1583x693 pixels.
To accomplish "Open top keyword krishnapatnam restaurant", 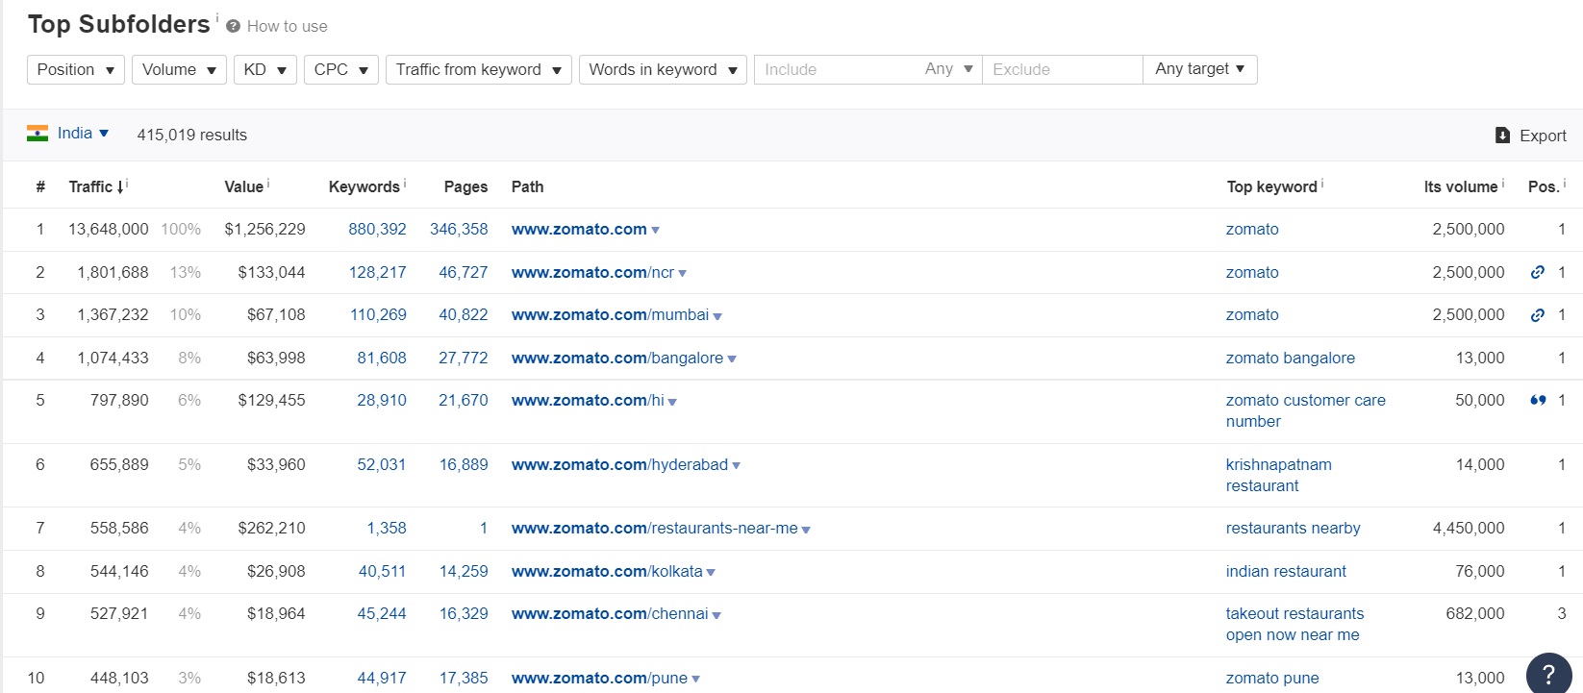I will (x=1279, y=475).
